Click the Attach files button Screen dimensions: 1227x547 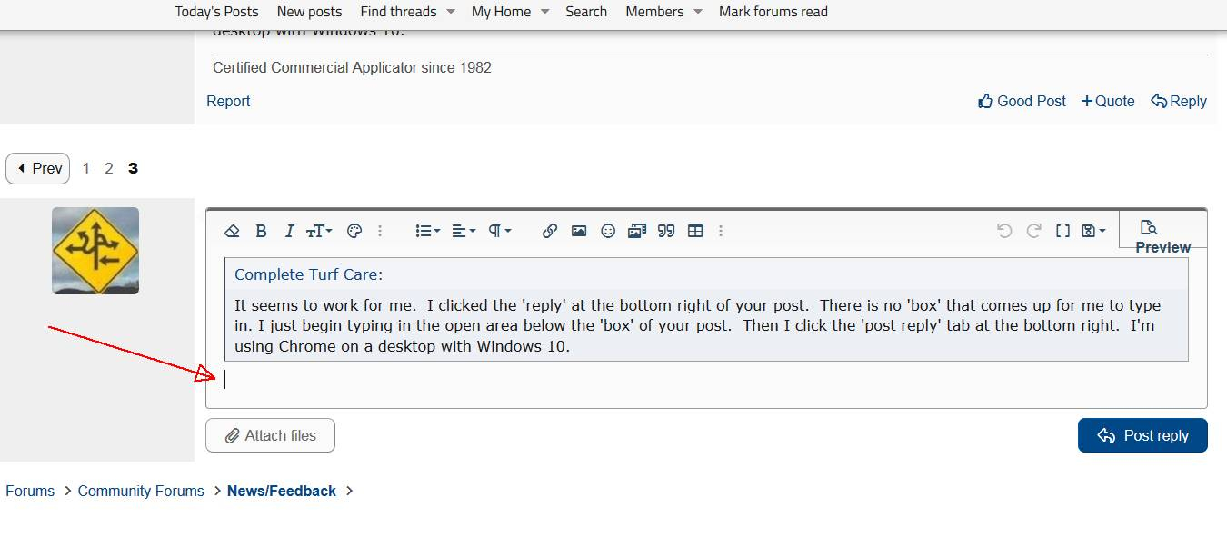pyautogui.click(x=270, y=435)
